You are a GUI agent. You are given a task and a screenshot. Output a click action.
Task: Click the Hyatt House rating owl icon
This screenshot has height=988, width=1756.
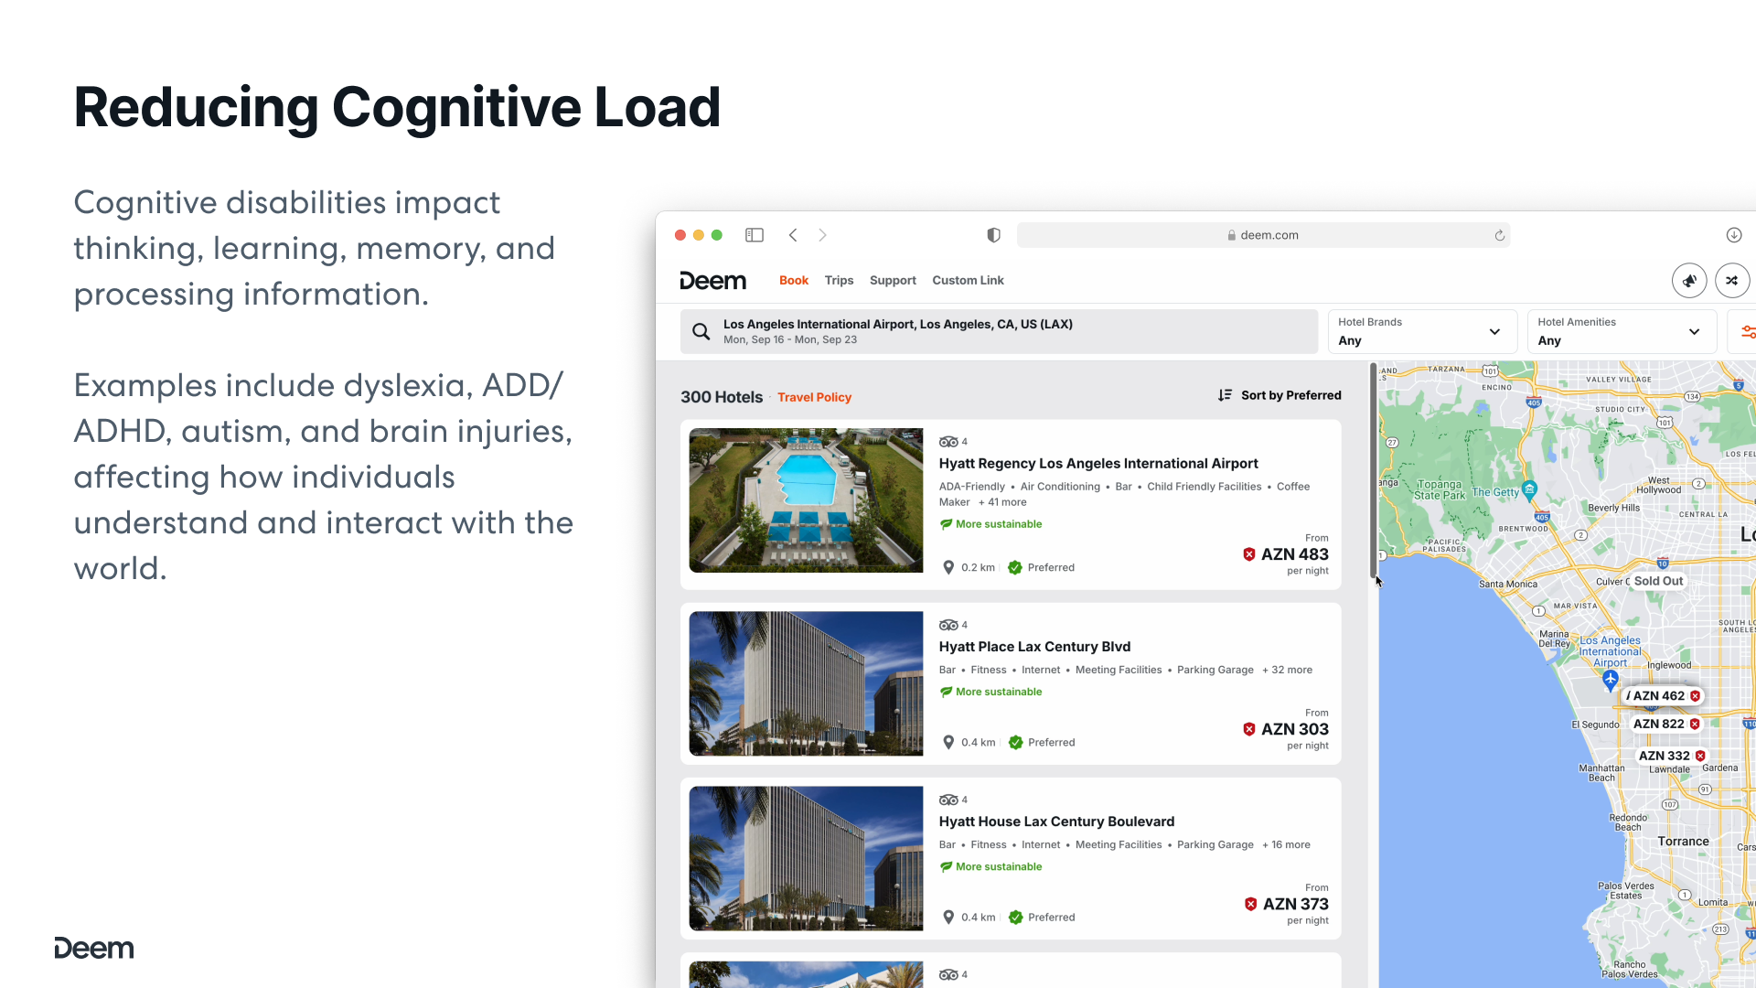948,800
